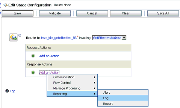Select Alert from Reporting submenu
The width and height of the screenshot is (180, 108).
[x=123, y=92]
